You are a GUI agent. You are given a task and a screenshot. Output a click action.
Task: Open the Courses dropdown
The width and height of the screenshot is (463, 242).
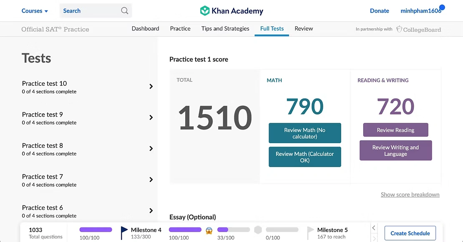(35, 11)
